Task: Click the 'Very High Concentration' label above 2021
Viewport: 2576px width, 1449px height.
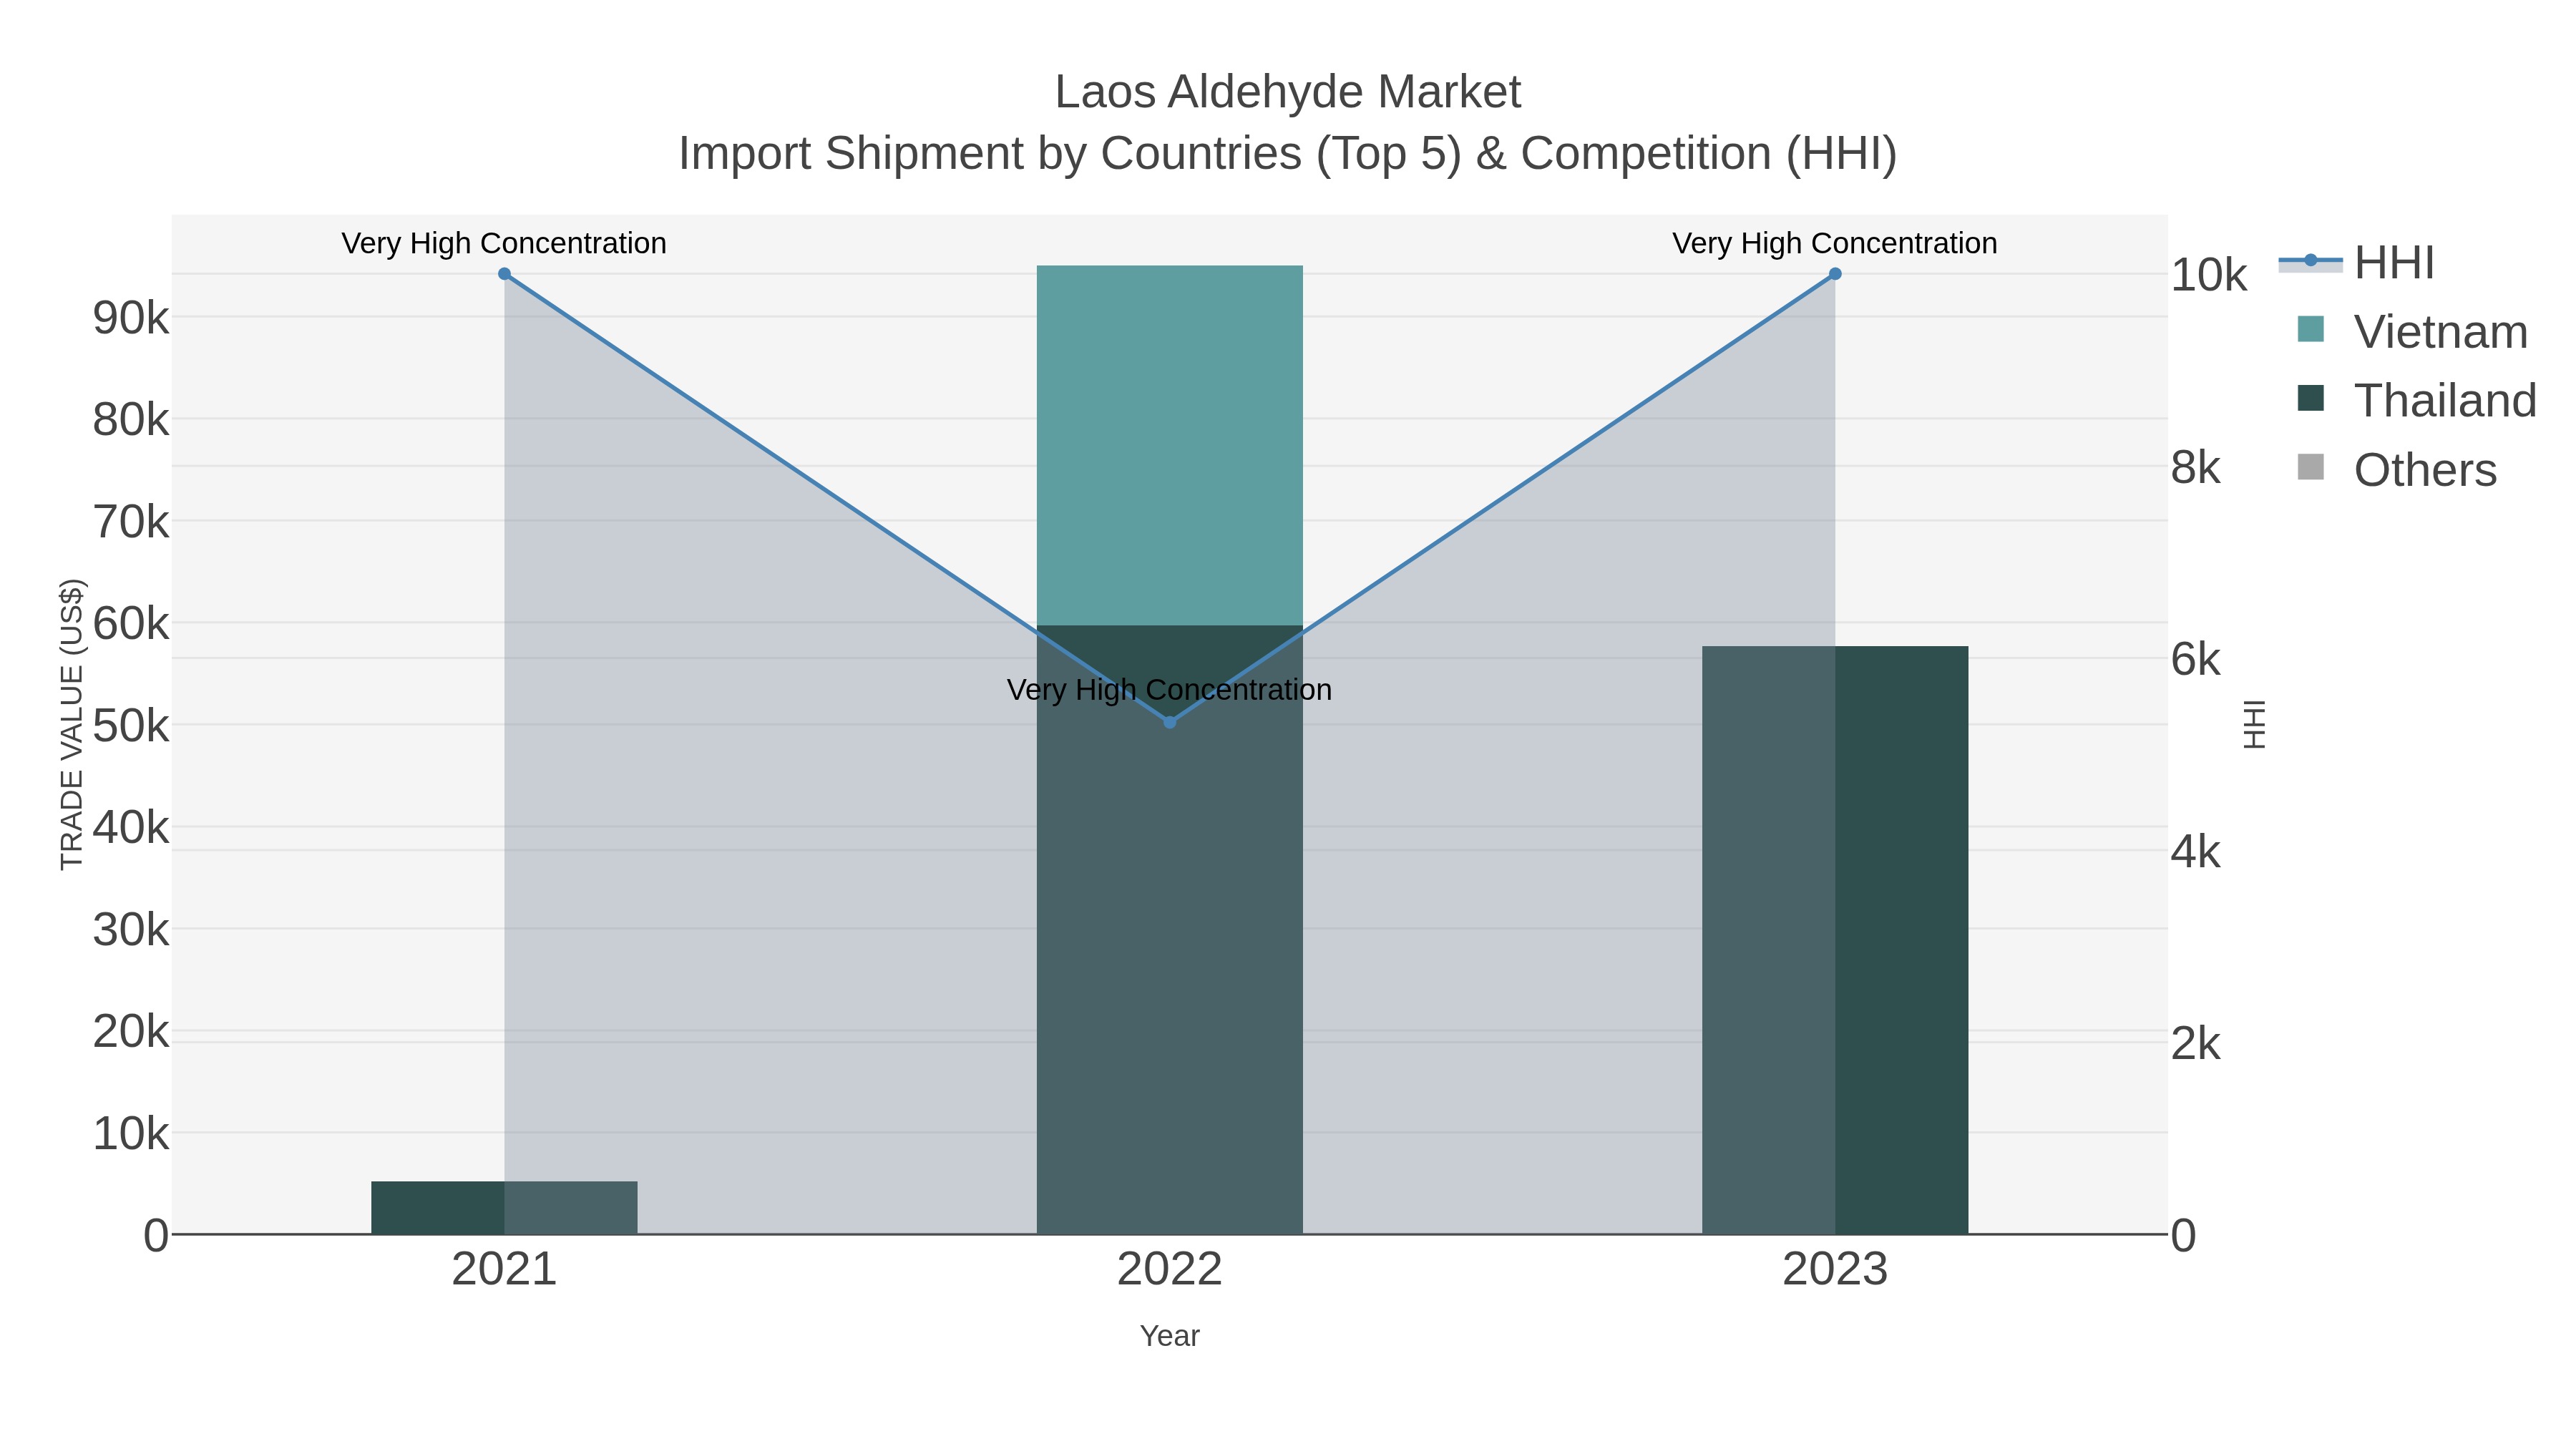Action: tap(504, 243)
